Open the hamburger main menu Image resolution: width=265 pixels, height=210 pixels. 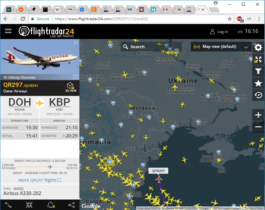8,31
